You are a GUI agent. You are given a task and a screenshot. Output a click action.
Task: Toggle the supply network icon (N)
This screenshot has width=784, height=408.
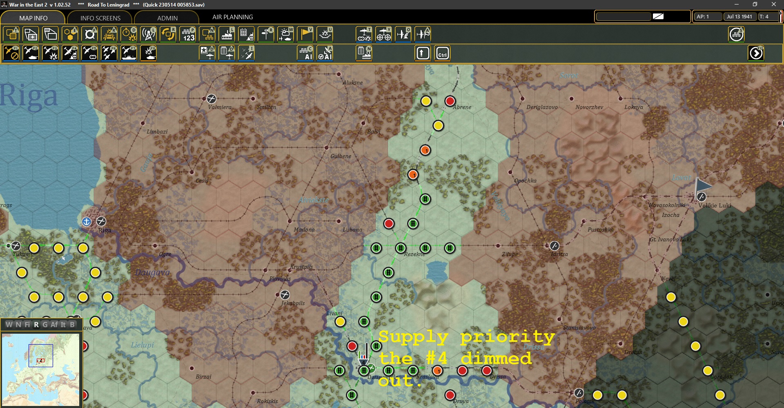point(207,34)
